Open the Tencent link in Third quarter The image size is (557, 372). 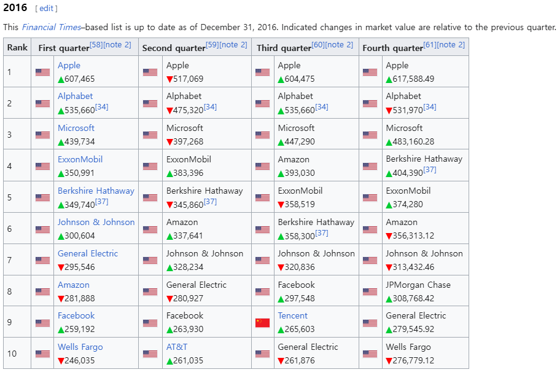(x=293, y=315)
